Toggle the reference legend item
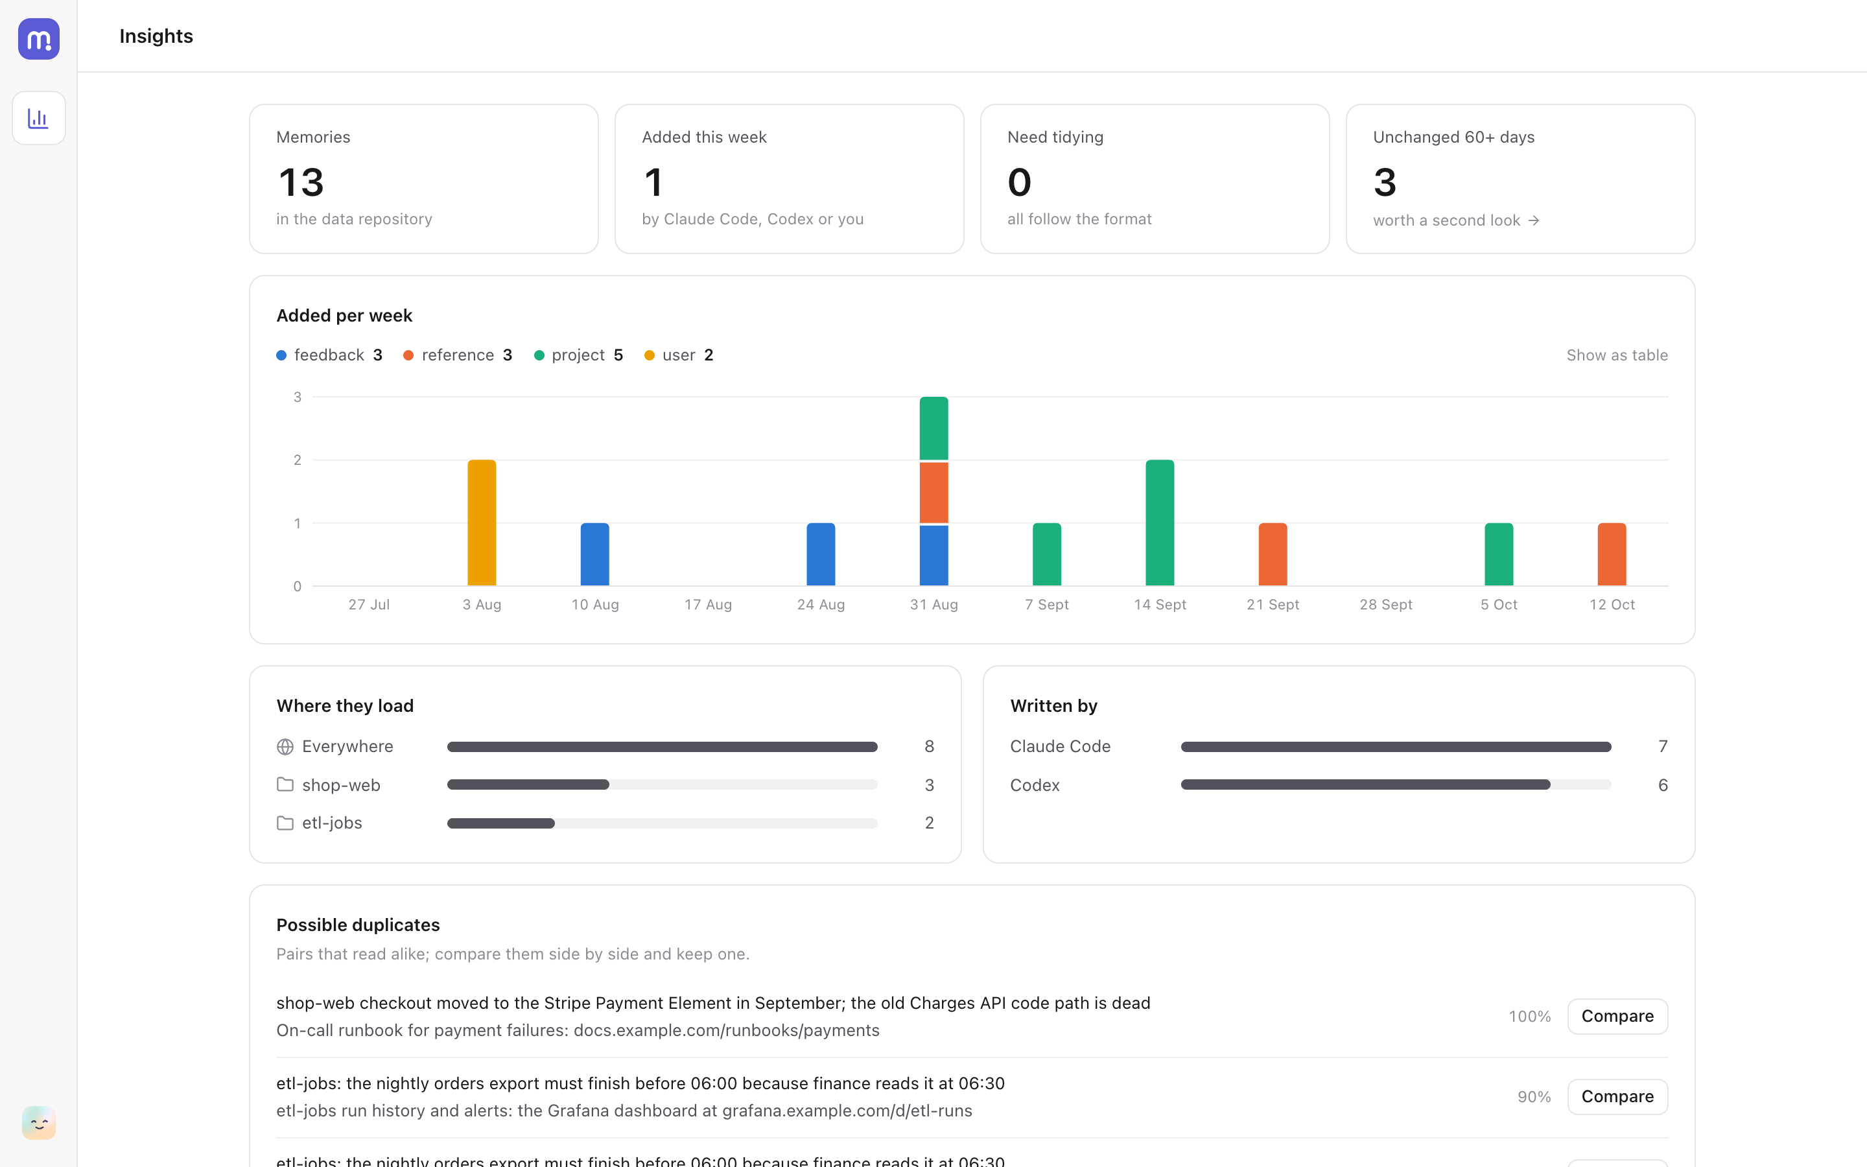 (458, 355)
